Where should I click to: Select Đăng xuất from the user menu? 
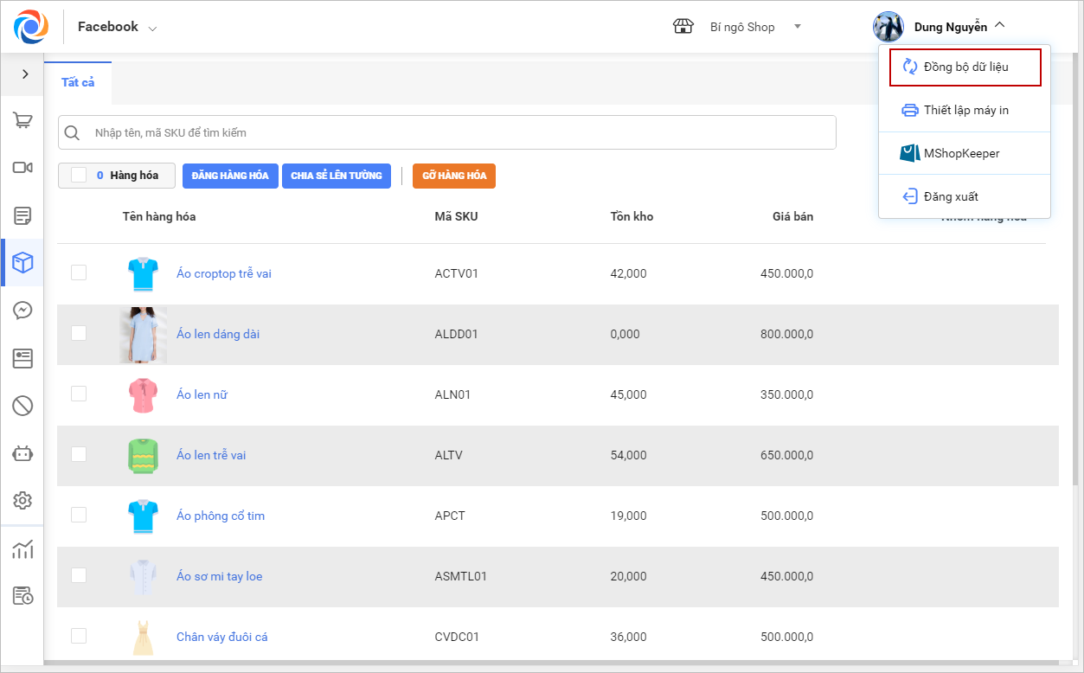click(x=950, y=196)
